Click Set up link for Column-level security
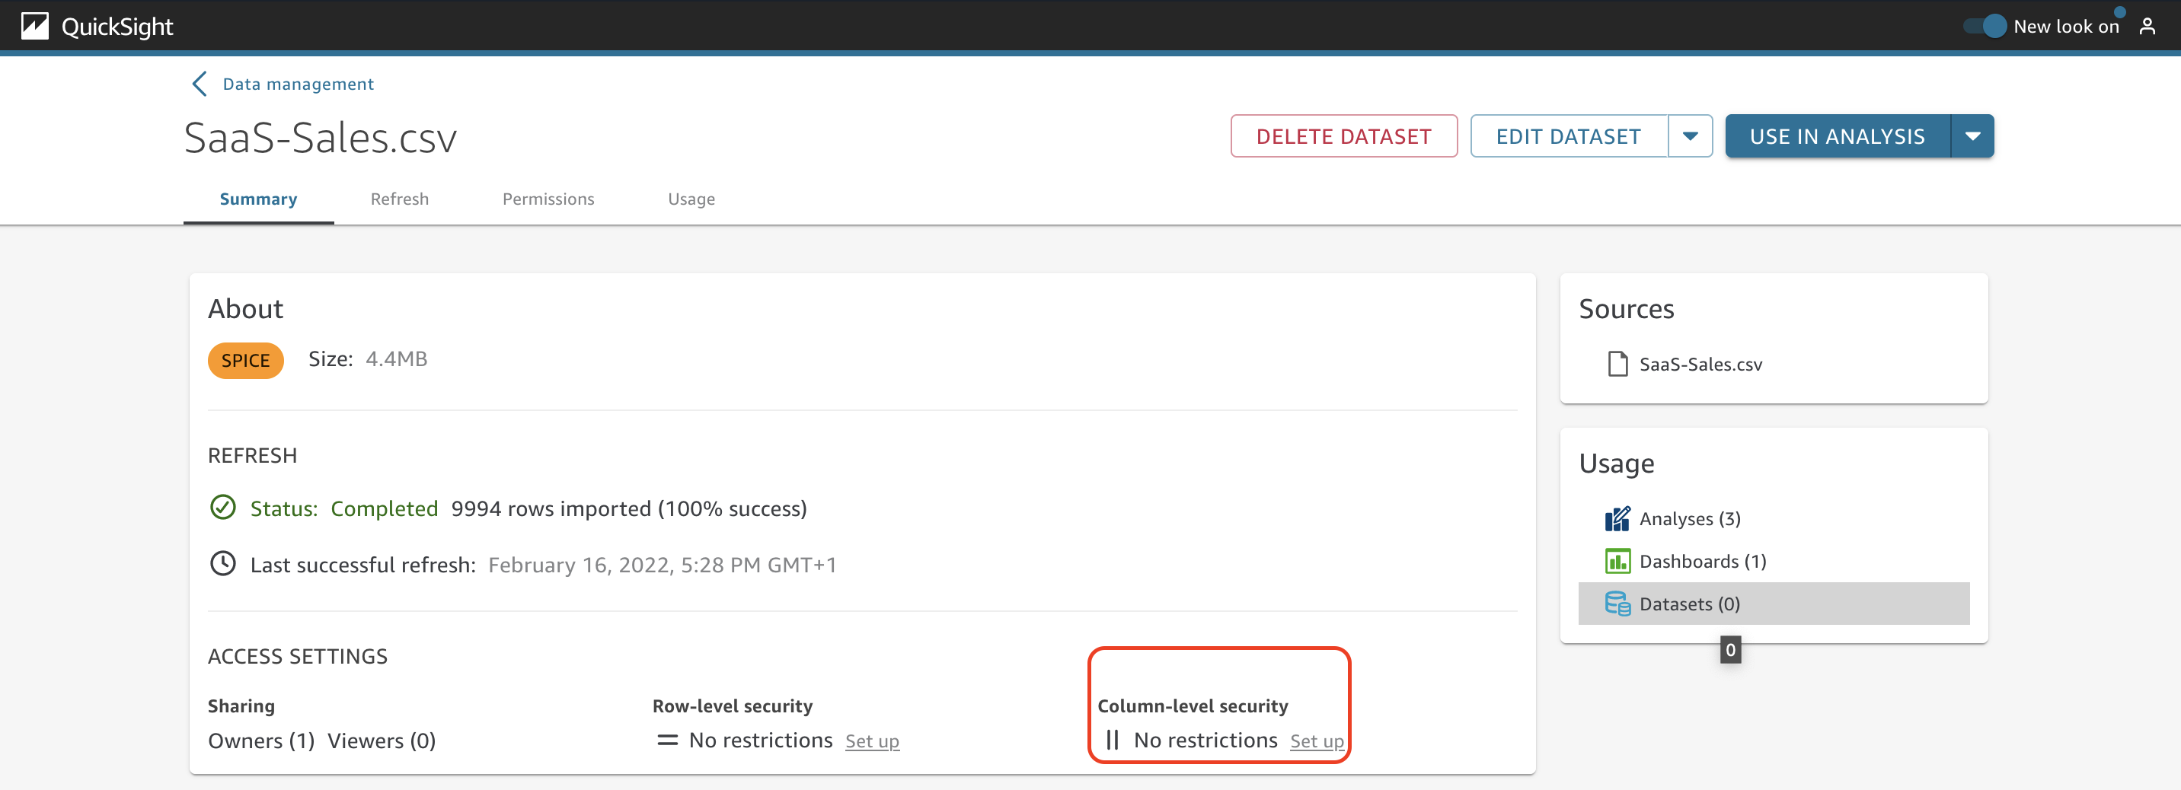This screenshot has height=790, width=2181. (x=1317, y=742)
